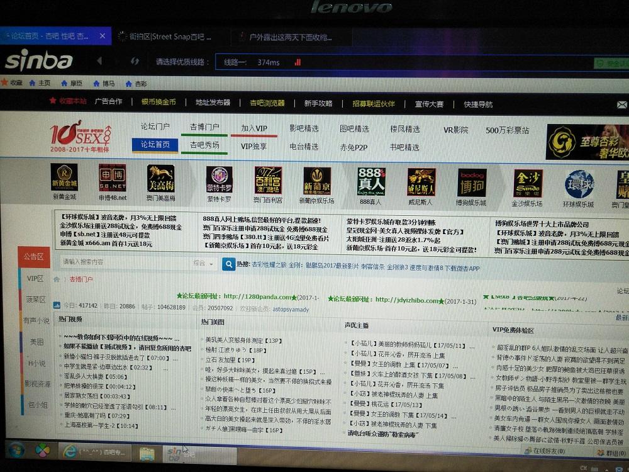Close the 论坛首页 browser tab
The width and height of the screenshot is (629, 472).
[103, 36]
